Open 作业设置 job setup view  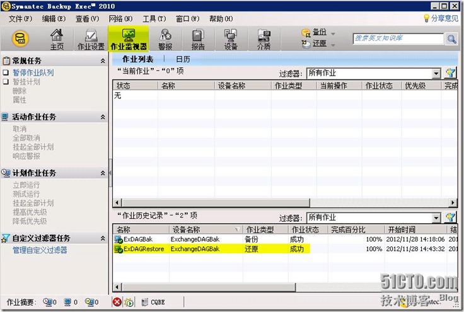[x=91, y=40]
